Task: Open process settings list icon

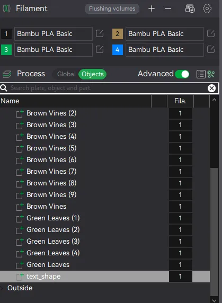Action: click(x=201, y=74)
